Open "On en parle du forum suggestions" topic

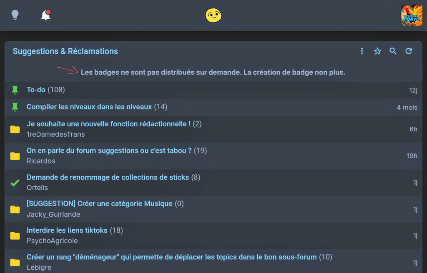(x=109, y=150)
